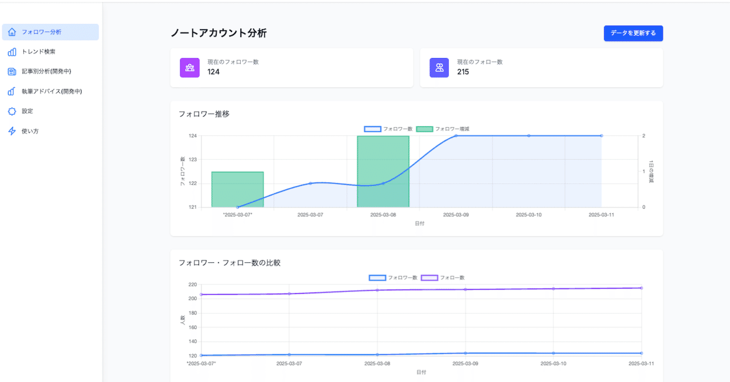Click the 2025-03-11 purple フォロー数 point
The width and height of the screenshot is (730, 382).
coord(642,288)
